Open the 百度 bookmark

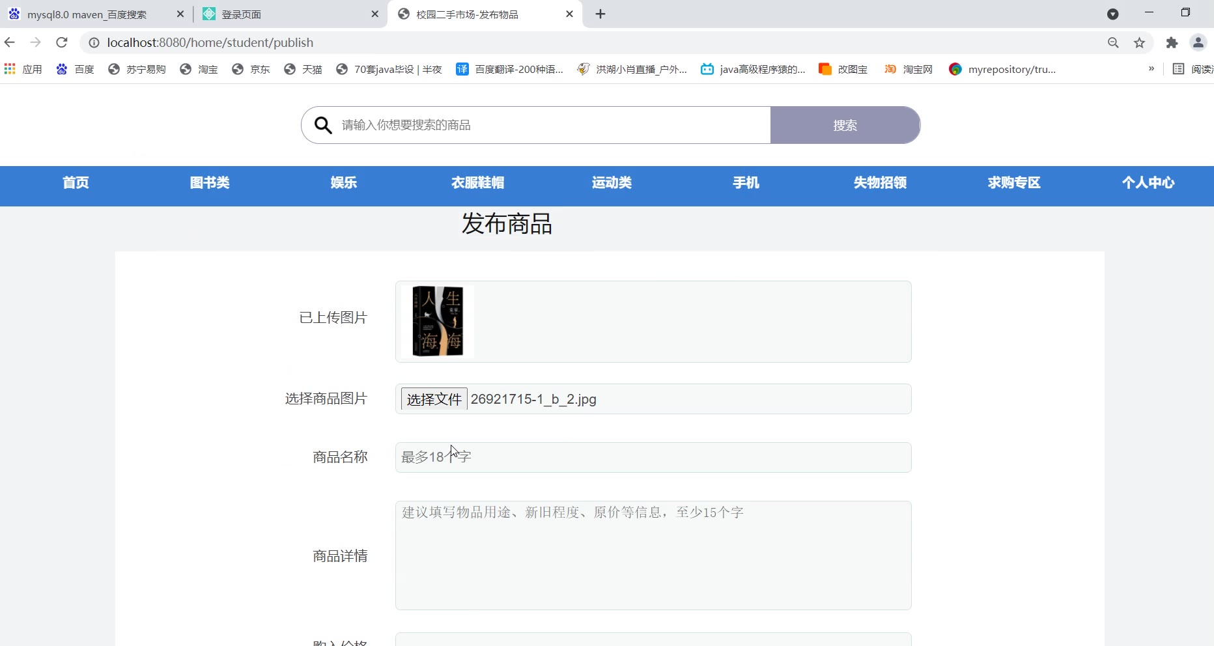pyautogui.click(x=76, y=69)
